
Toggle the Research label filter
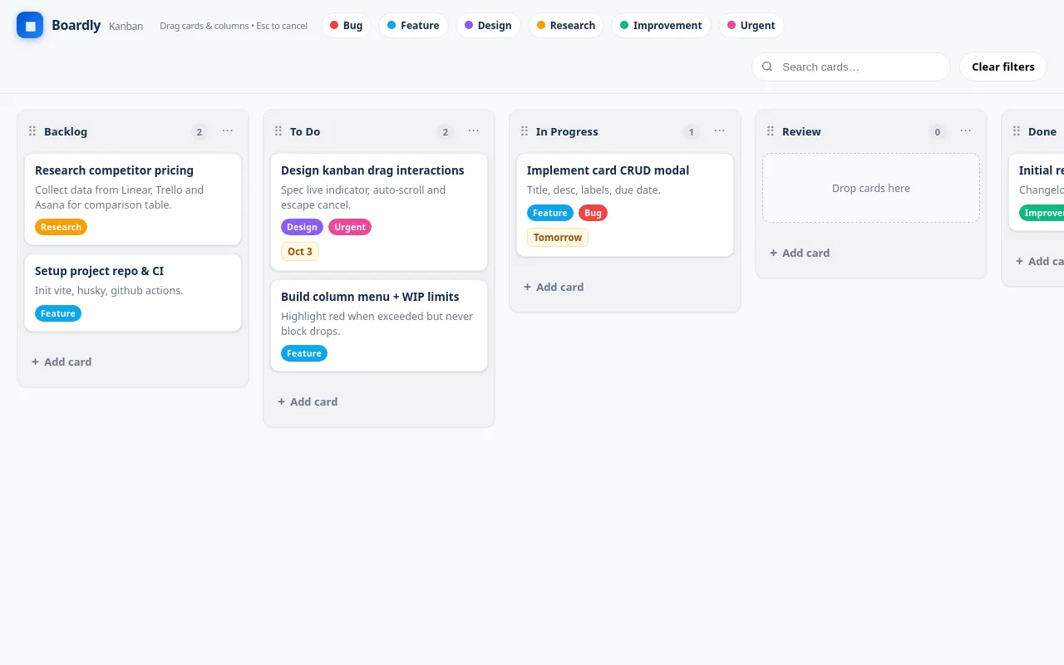point(566,25)
